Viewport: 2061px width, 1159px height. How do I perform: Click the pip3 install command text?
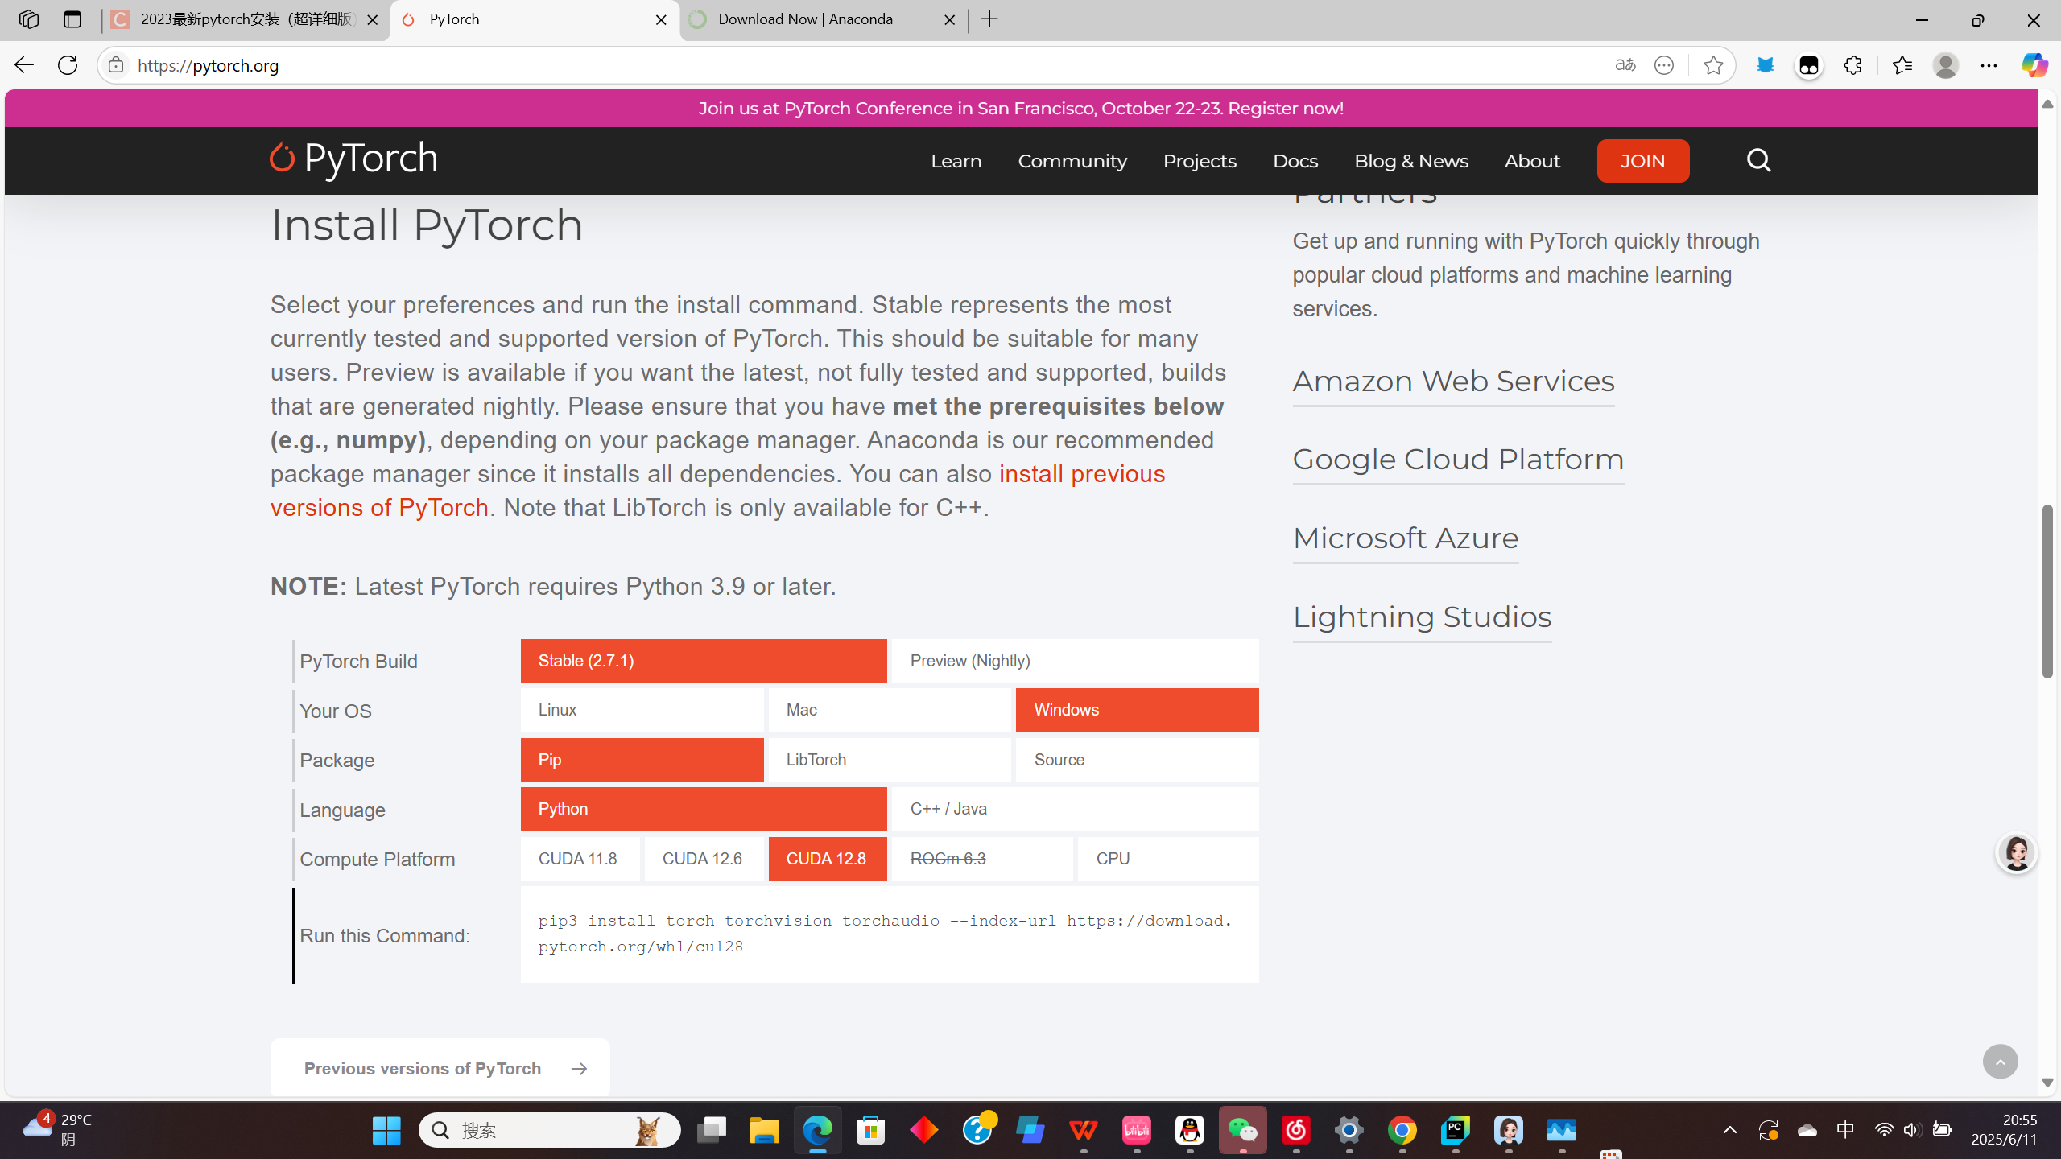[x=886, y=933]
